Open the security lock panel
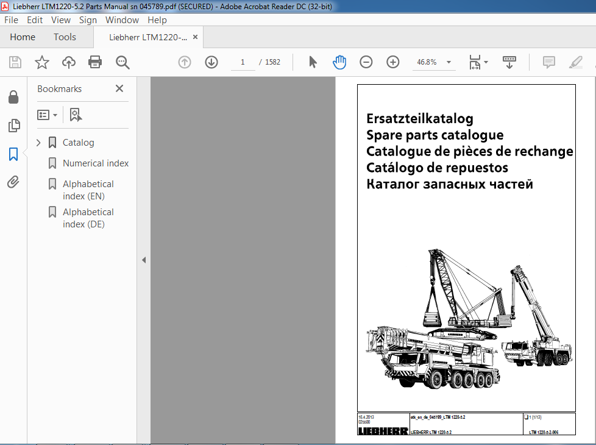The height and width of the screenshot is (445, 596). coord(13,98)
